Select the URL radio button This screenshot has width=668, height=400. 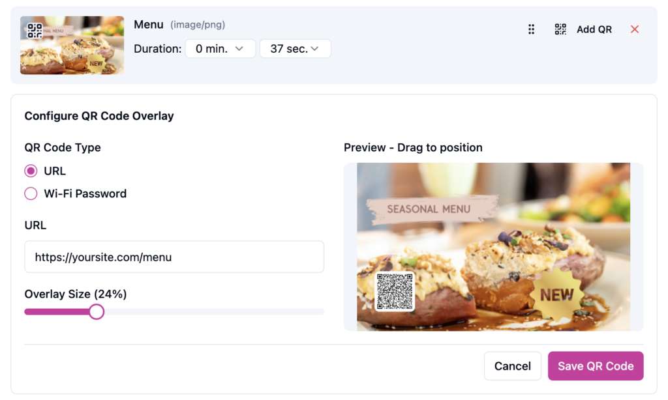tap(31, 171)
